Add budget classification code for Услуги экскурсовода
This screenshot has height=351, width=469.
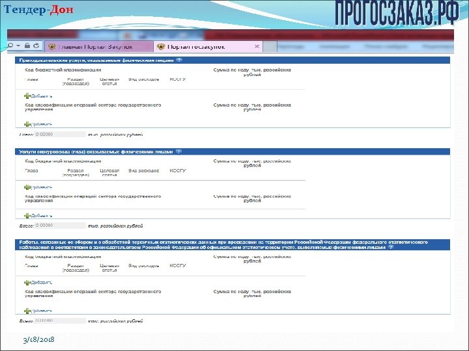point(38,187)
